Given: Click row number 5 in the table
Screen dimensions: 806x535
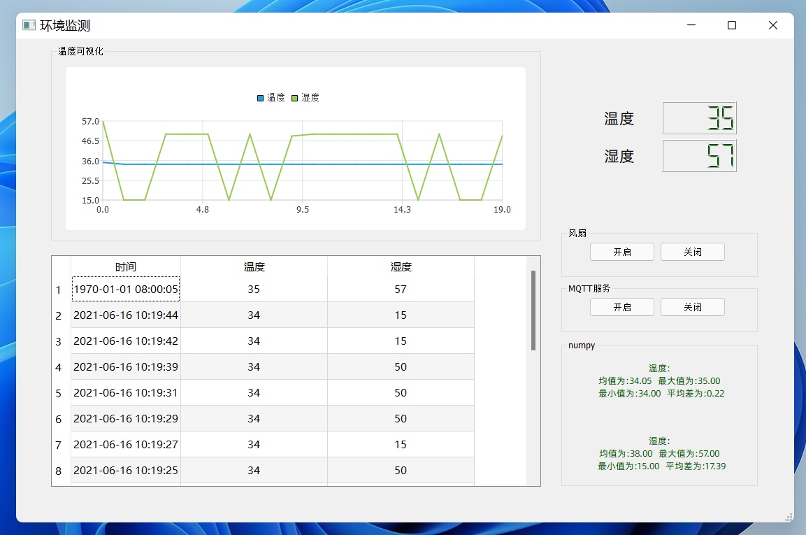Looking at the screenshot, I should tap(59, 393).
